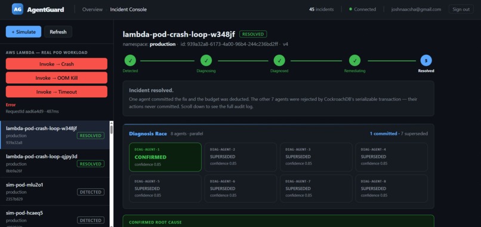481x227 pixels.
Task: Open the DIAG-AGENT-1 CONFIRMED card
Action: [165, 157]
